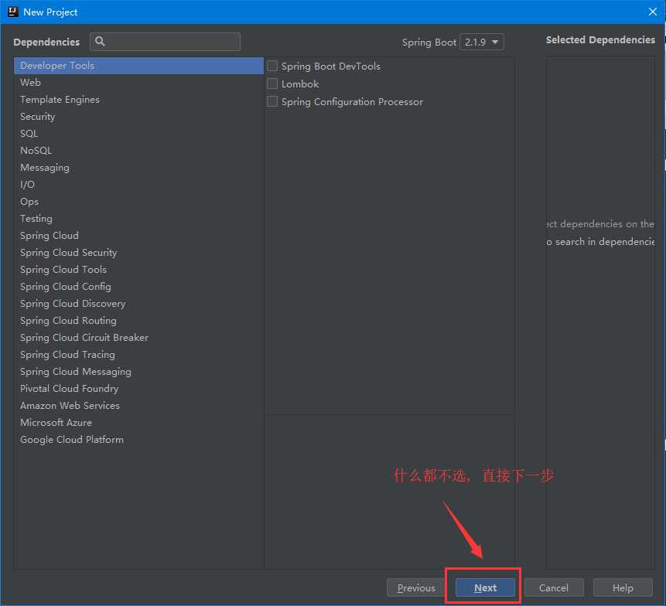Cancel the new project wizard
The image size is (666, 606).
(554, 587)
